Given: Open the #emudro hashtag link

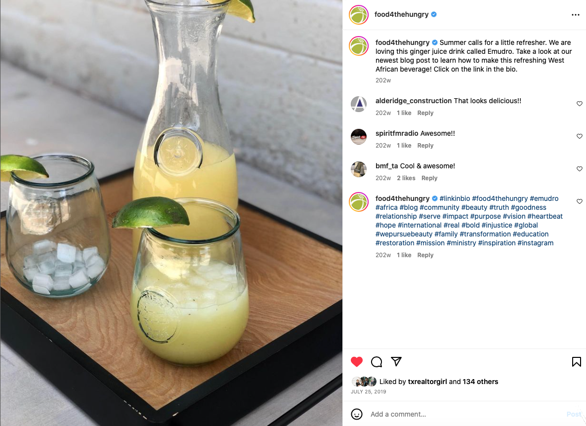Looking at the screenshot, I should pos(544,198).
